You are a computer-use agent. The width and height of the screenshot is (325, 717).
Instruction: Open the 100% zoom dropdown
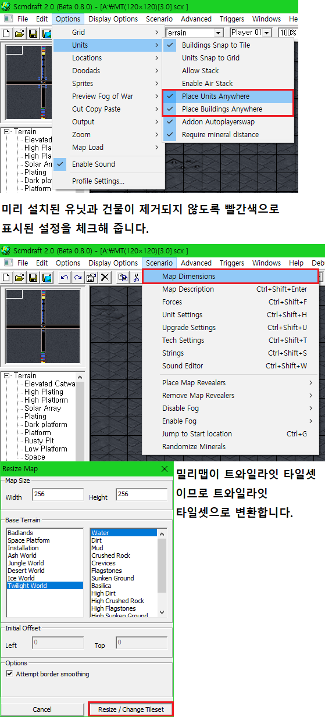coord(288,33)
